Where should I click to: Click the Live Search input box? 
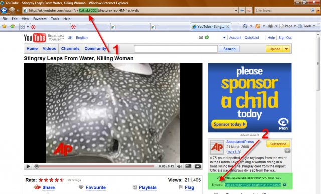click(x=282, y=10)
